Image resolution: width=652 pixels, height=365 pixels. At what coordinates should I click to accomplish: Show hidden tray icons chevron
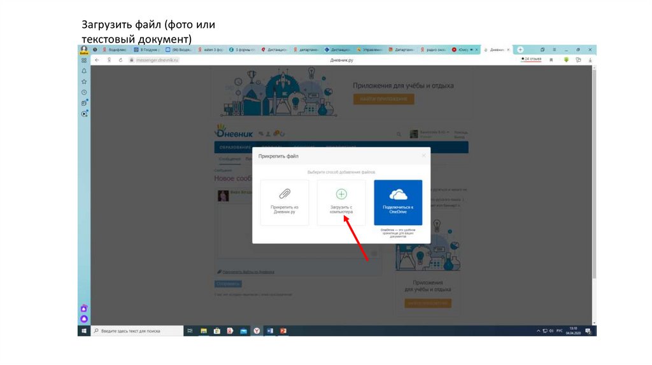[538, 331]
